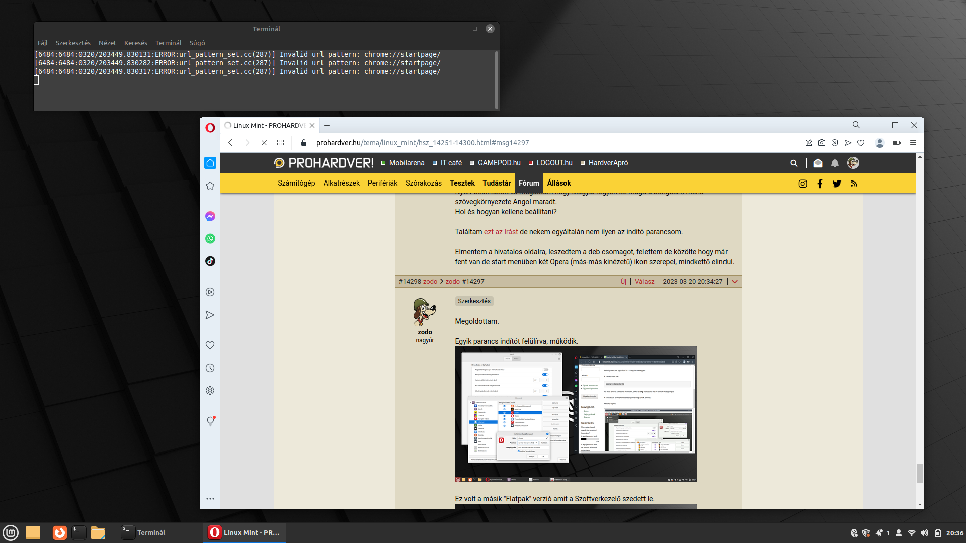966x543 pixels.
Task: Go back in Opera browser
Action: [x=230, y=143]
